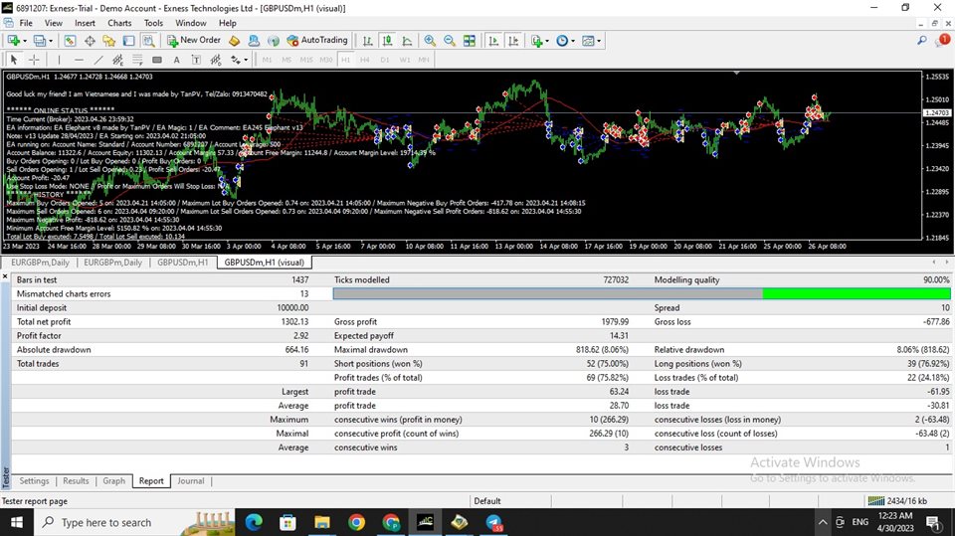
Task: Toggle the Terminal panel
Action: [x=128, y=41]
